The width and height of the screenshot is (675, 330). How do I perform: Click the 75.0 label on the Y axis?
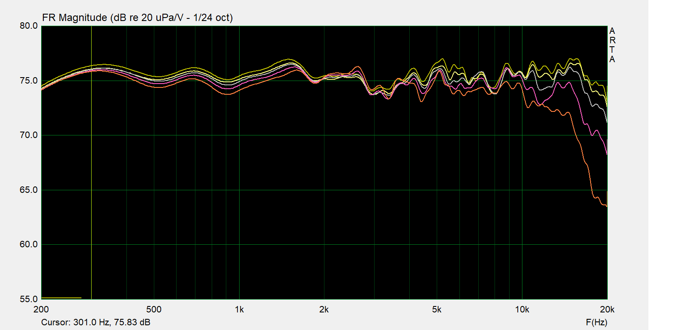click(29, 81)
